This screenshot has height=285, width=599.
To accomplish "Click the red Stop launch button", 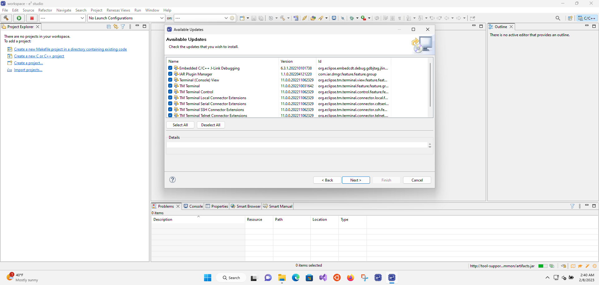I will coord(32,18).
